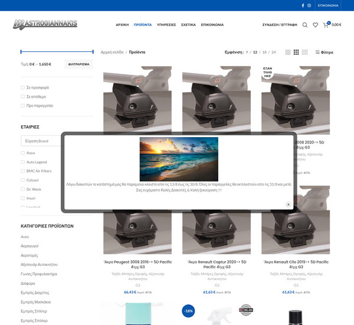Select the Auto Legend brand checkbox

[x=22, y=162]
